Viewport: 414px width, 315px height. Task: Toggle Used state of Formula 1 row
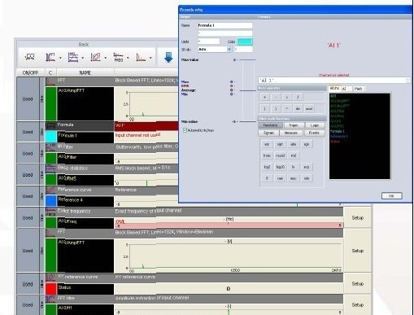point(28,132)
